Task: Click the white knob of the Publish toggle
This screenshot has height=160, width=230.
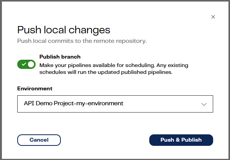Action: tap(31, 64)
